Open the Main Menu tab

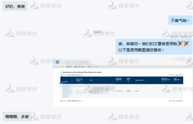point(69,67)
